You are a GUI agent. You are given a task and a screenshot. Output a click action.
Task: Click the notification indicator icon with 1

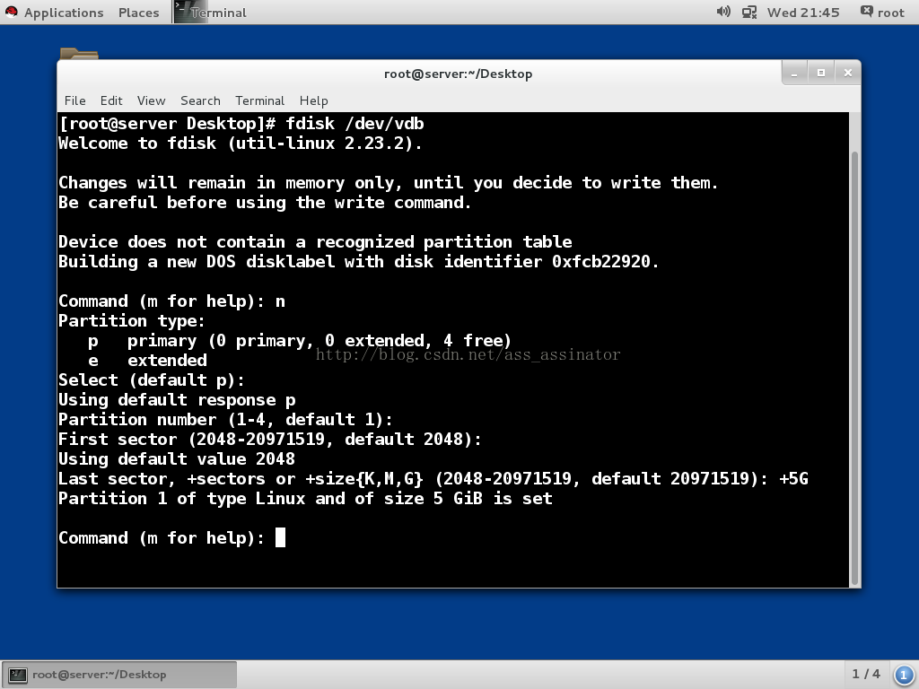[x=904, y=675]
